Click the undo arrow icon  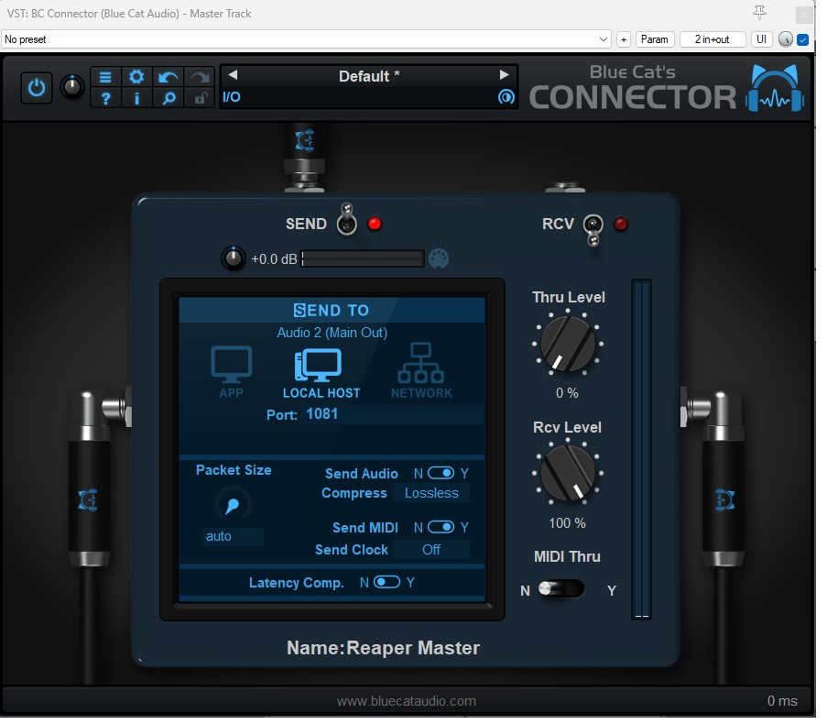click(x=168, y=77)
